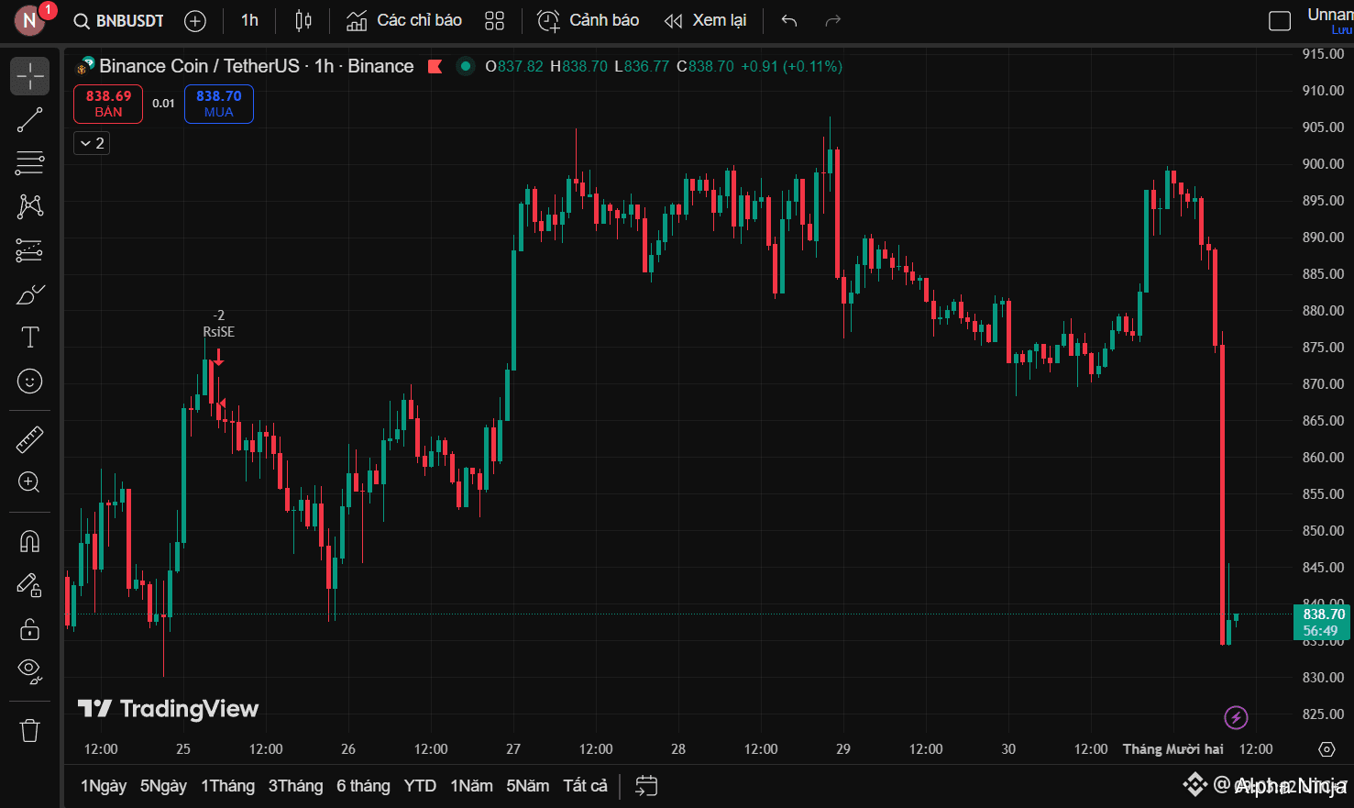The width and height of the screenshot is (1354, 808).
Task: Select the crosshair cursor tool
Action: point(29,76)
